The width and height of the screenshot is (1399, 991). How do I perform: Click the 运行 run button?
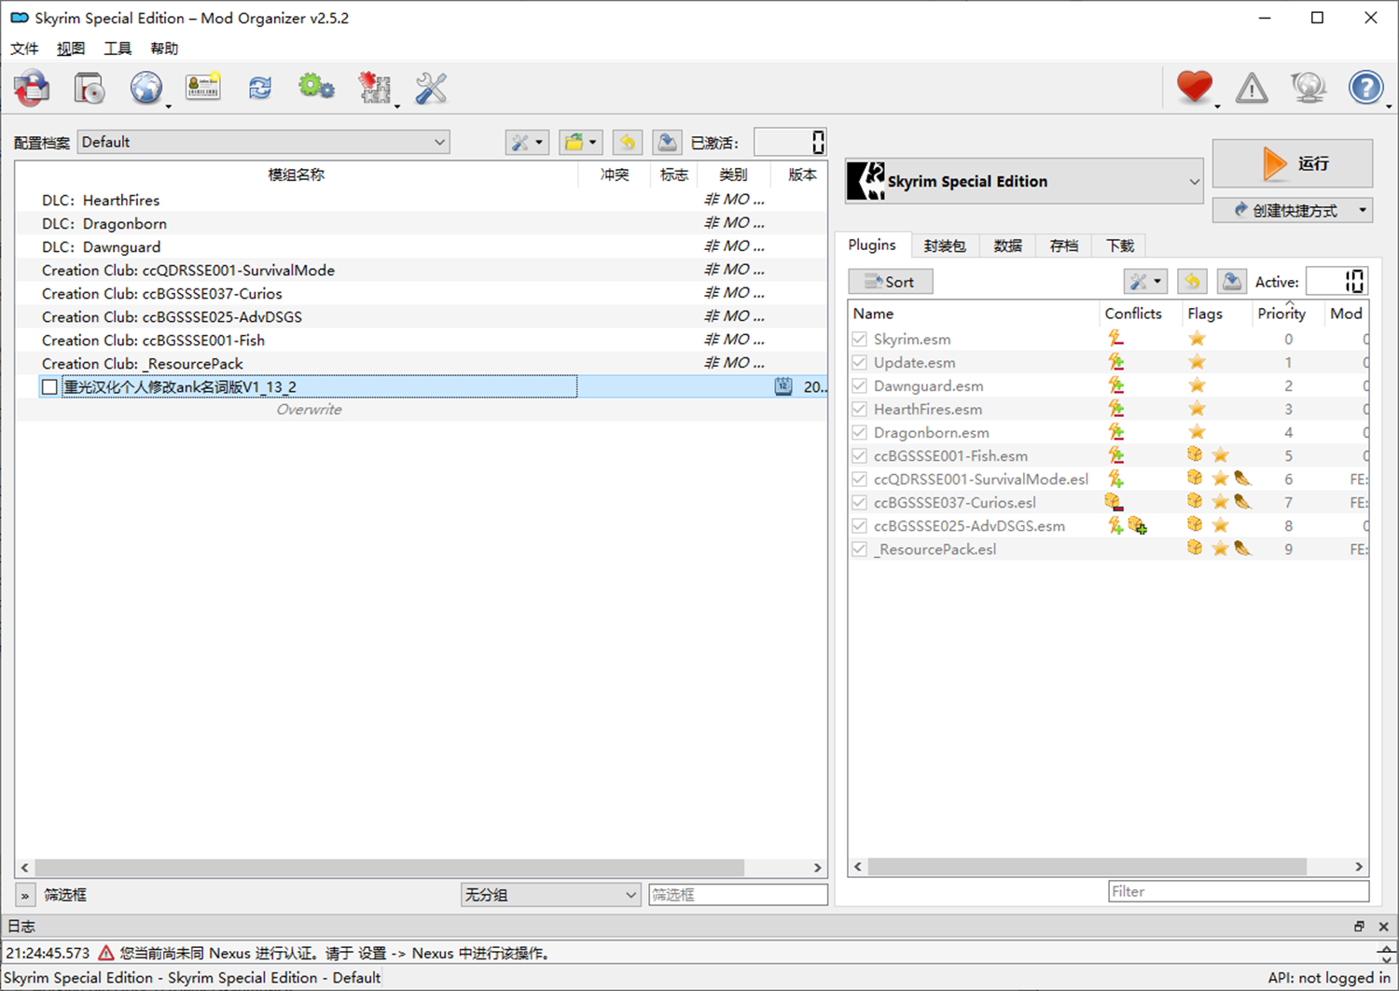click(1293, 163)
